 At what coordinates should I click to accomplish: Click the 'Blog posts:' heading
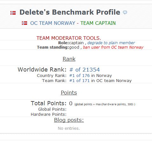tap(69, 120)
